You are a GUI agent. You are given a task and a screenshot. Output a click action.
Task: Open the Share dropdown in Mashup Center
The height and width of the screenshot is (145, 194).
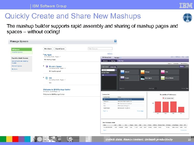(170, 63)
